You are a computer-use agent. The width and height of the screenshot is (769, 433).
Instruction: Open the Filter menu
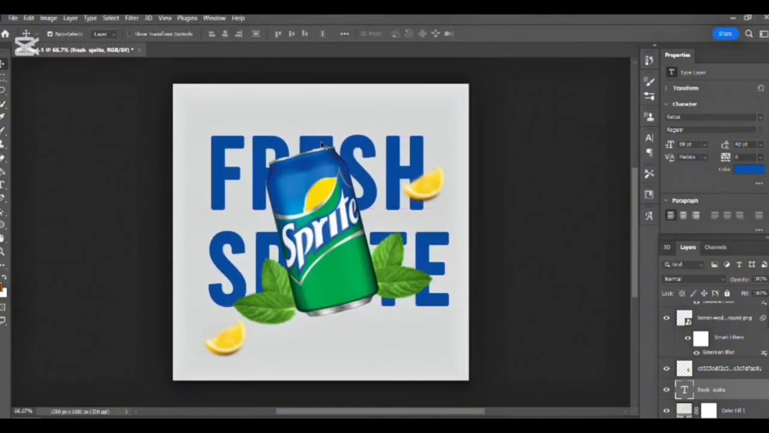pos(132,18)
